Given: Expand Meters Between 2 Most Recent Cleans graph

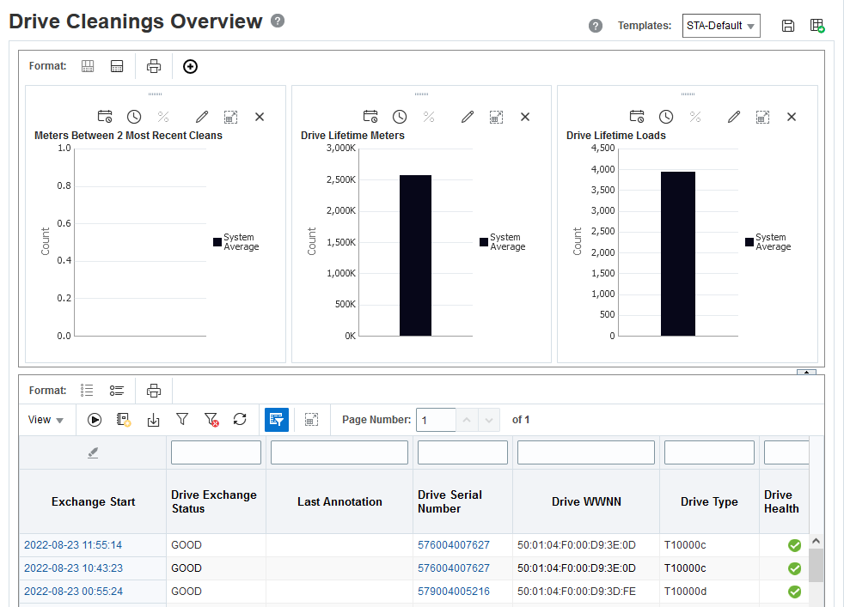Looking at the screenshot, I should click(x=230, y=117).
